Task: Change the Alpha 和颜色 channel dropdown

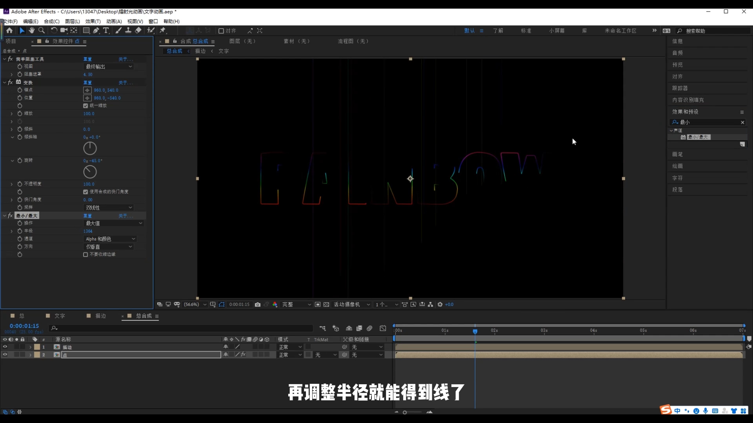Action: [110, 239]
